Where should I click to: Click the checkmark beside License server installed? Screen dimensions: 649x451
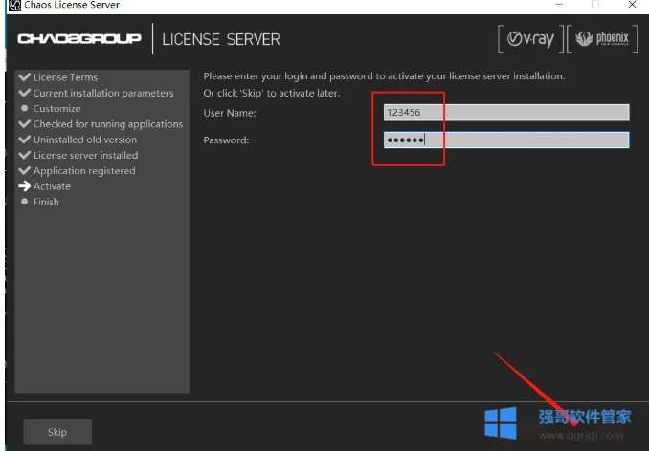(25, 155)
